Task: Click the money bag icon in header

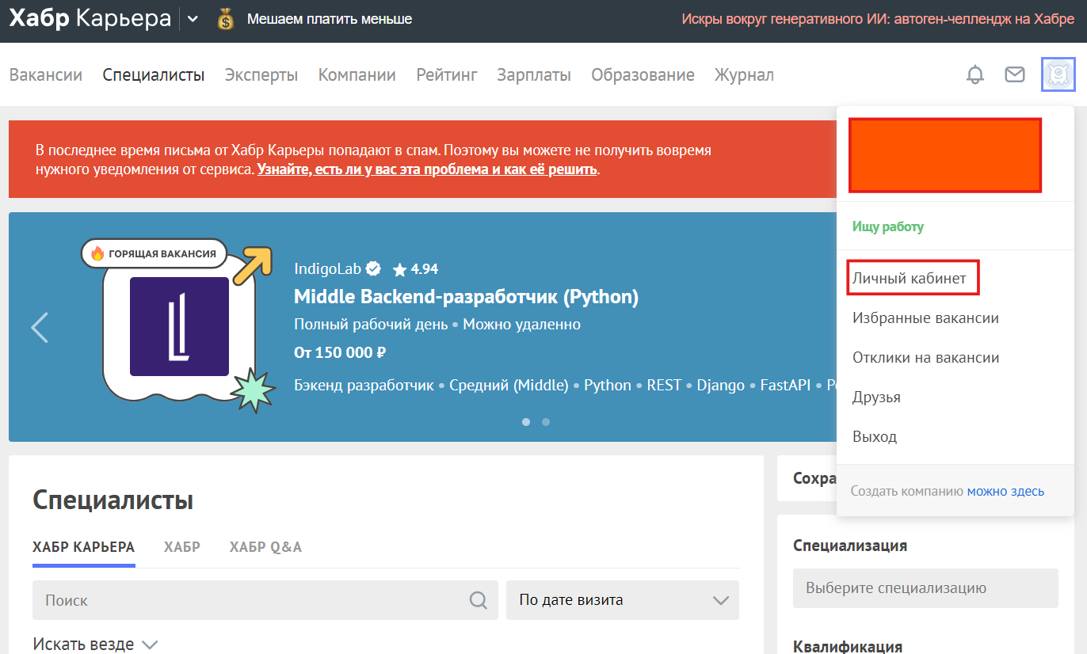Action: (226, 20)
